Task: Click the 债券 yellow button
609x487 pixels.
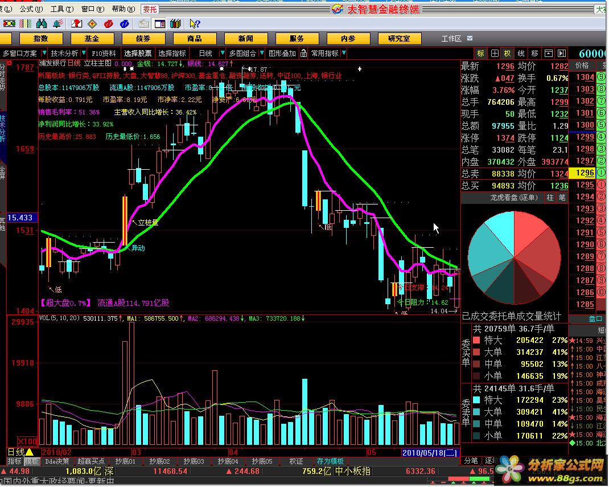Action: click(x=143, y=39)
